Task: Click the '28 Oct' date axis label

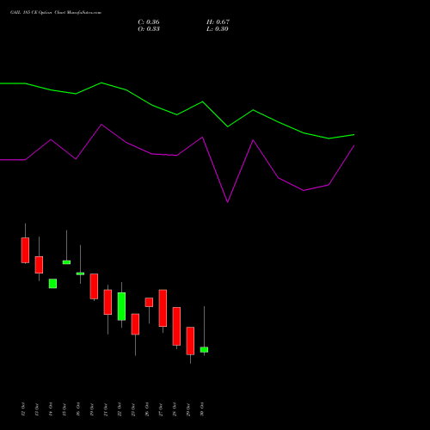Action: click(x=175, y=409)
